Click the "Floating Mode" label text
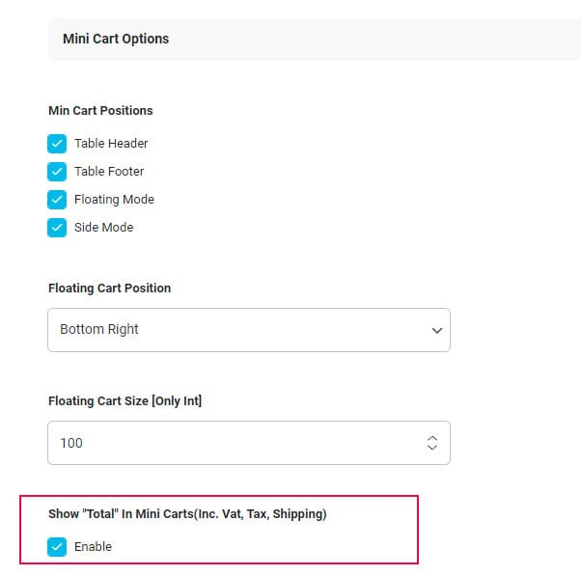This screenshot has width=581, height=576. pos(114,200)
